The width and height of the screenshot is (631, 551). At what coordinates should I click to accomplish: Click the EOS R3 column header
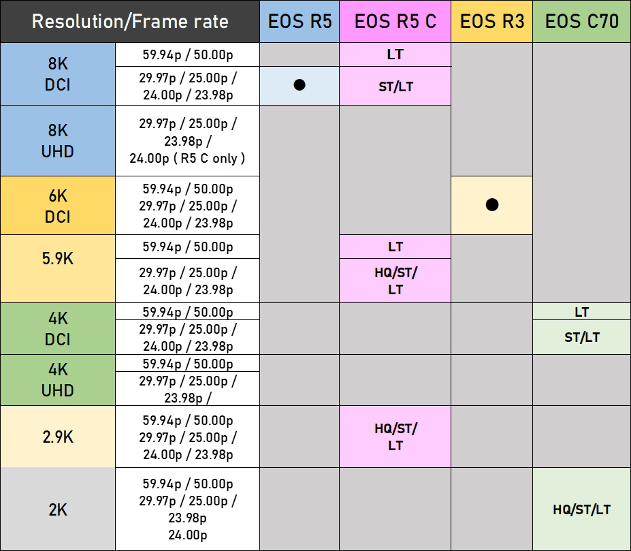tap(492, 21)
